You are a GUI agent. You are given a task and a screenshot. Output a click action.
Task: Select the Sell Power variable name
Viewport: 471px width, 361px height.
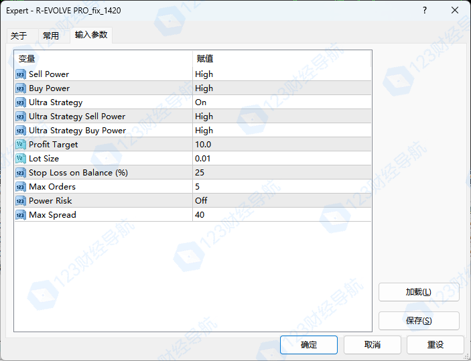[49, 74]
